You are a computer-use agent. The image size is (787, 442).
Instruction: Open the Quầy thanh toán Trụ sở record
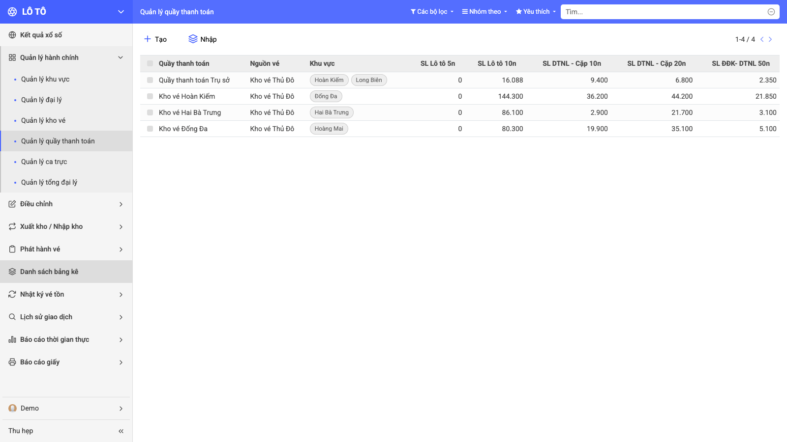(194, 80)
